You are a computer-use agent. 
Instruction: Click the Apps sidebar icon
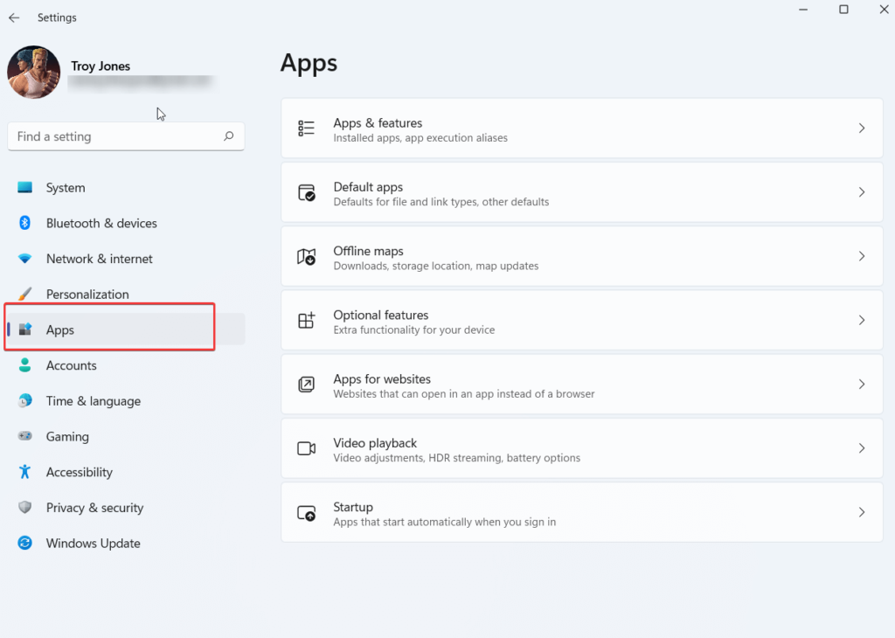[x=24, y=329]
